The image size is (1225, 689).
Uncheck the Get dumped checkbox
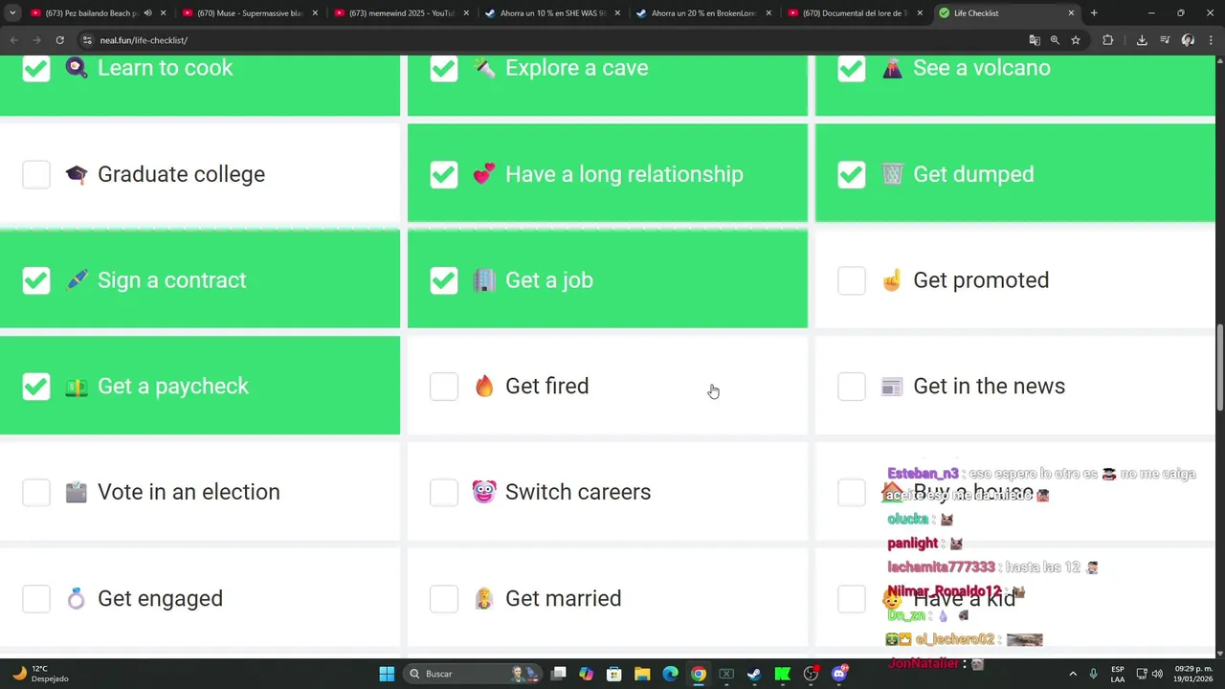(x=852, y=174)
